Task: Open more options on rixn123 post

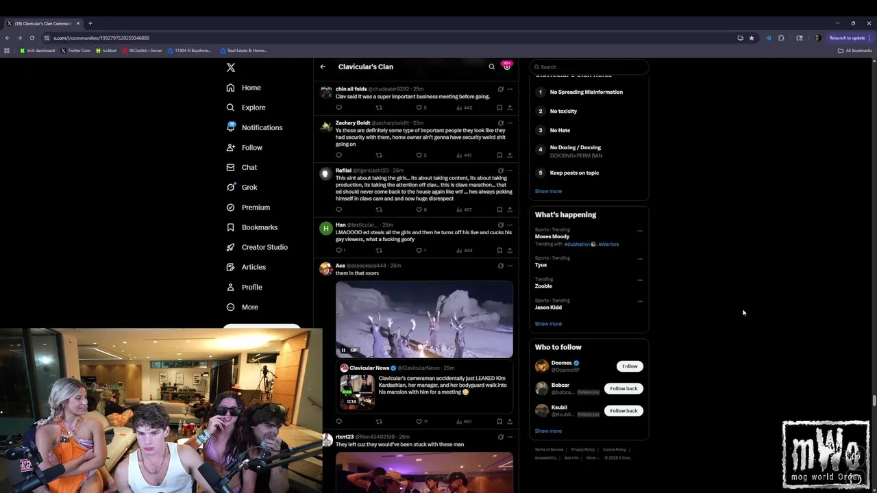Action: tap(509, 437)
